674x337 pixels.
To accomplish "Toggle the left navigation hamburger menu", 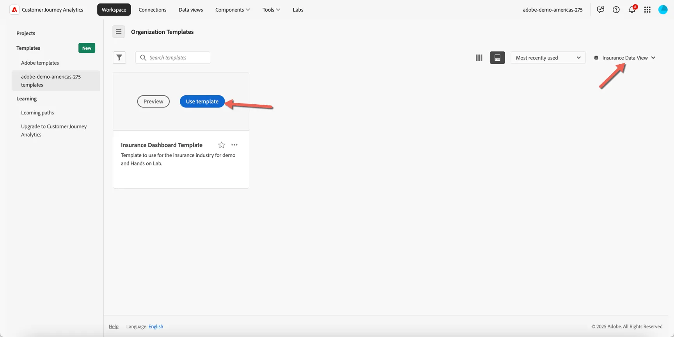I will (x=119, y=32).
